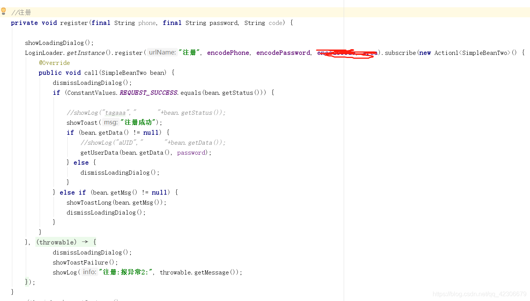Viewport: 530px width, 301px height.
Task: Click the commented showLog tagaaa line
Action: [146, 113]
